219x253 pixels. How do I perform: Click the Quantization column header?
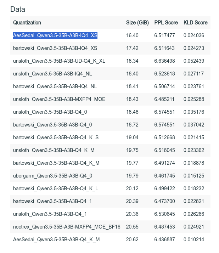coord(27,23)
